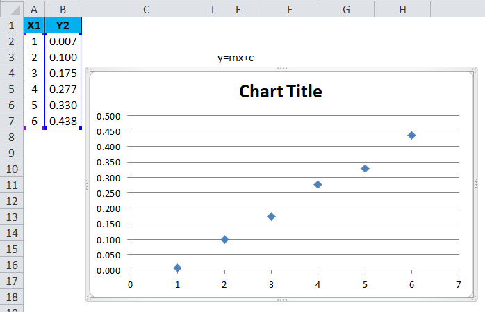Select the diamond marker at x=3

pos(271,216)
